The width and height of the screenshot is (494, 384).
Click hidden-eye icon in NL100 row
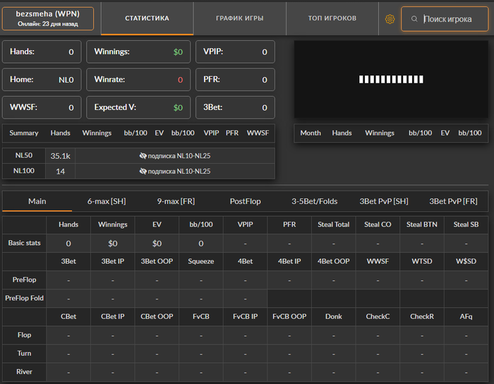143,171
